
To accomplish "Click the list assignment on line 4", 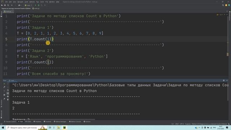I will point(60,33).
